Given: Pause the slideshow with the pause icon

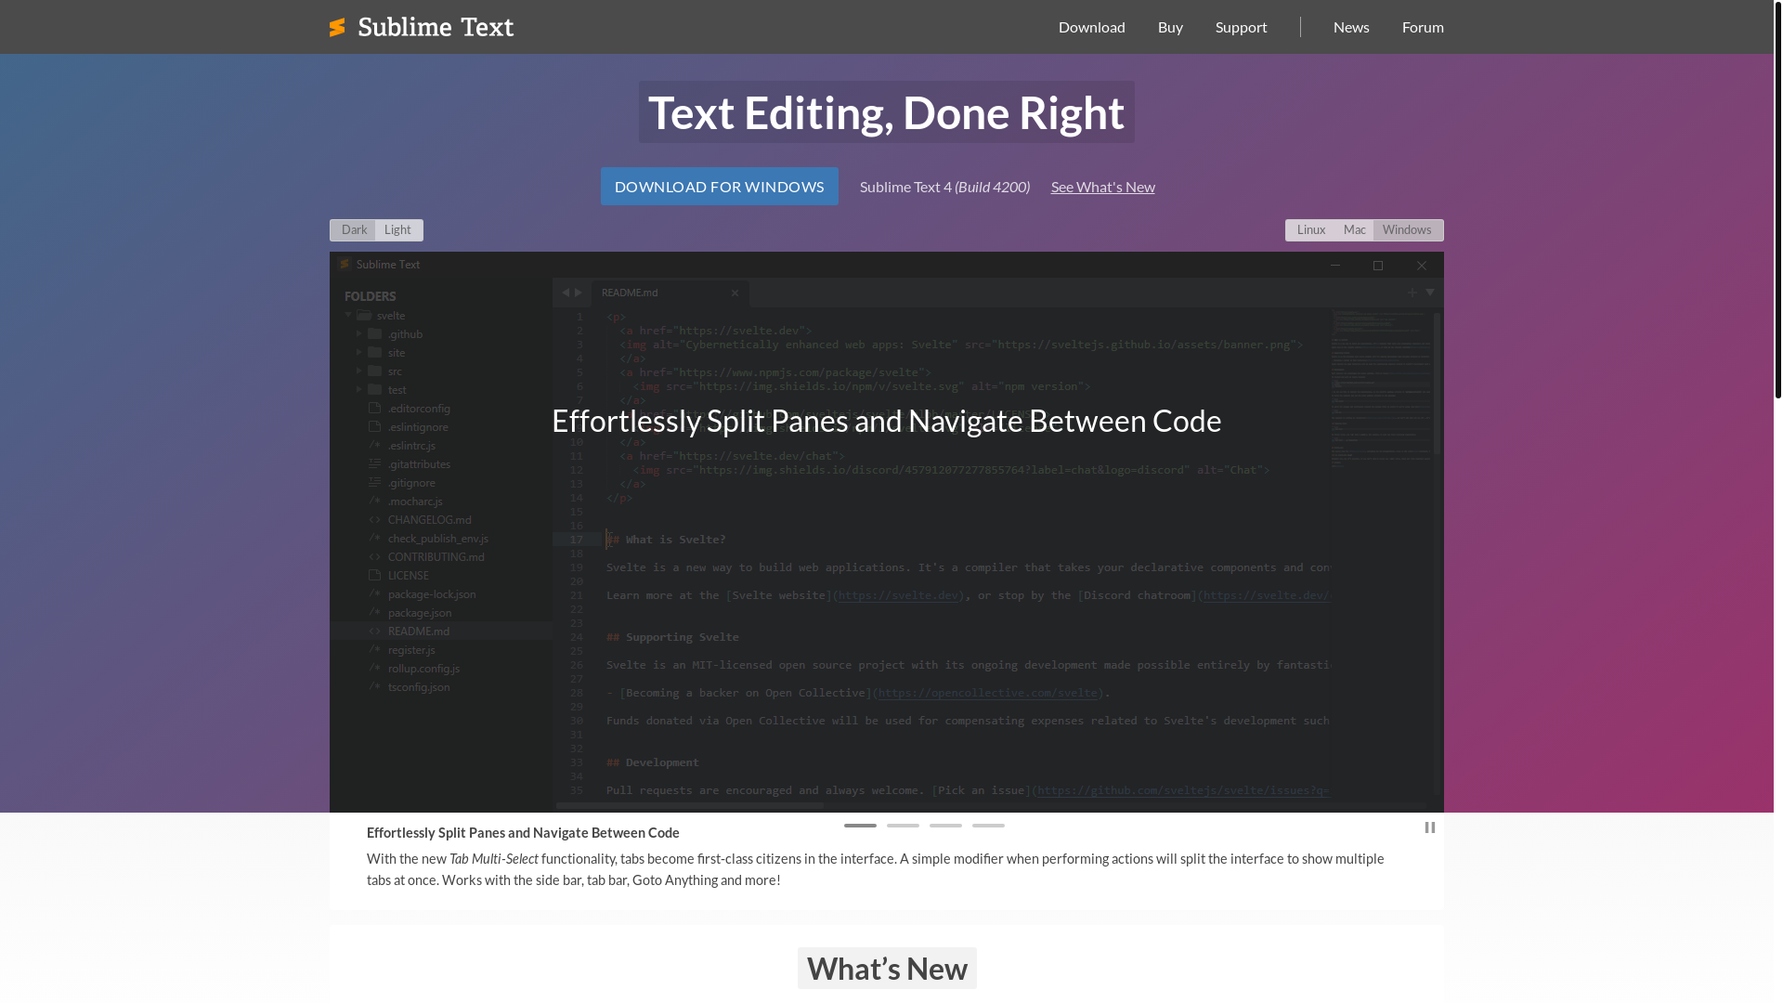Looking at the screenshot, I should tap(1430, 827).
